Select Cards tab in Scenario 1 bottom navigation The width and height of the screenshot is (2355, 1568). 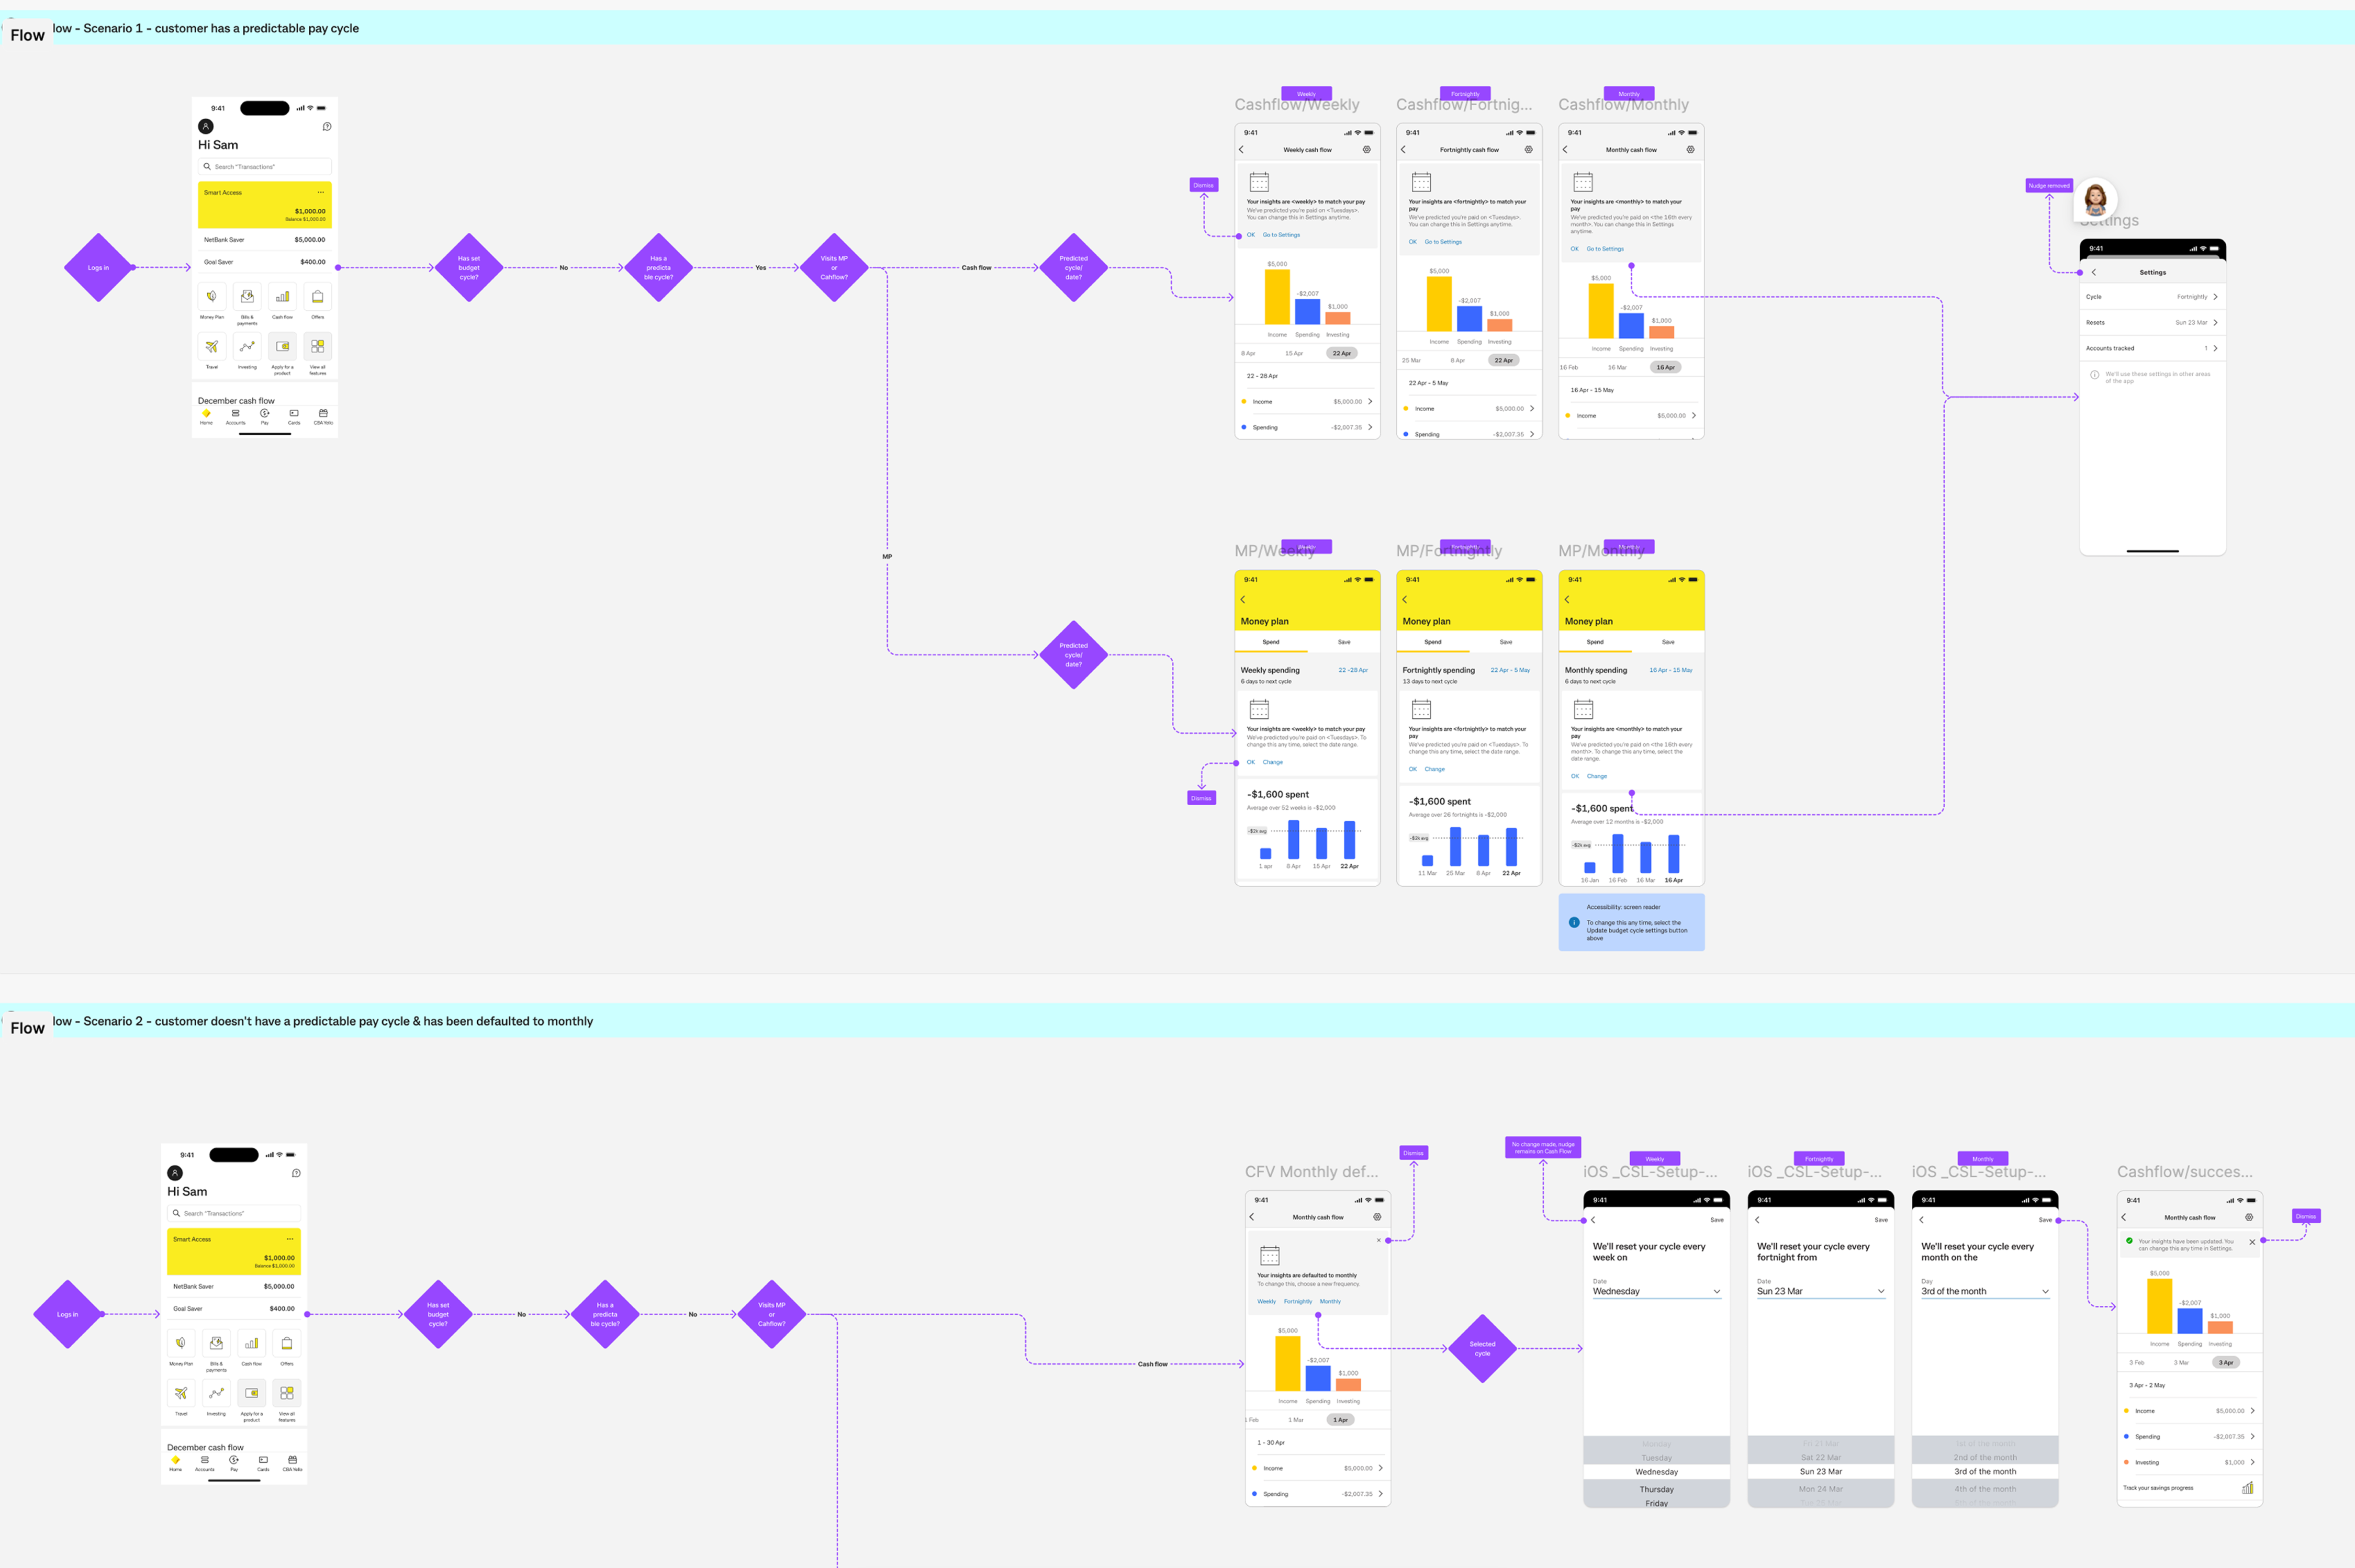pos(294,416)
